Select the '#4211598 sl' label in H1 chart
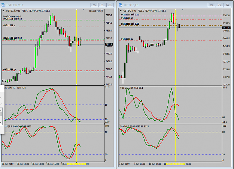Image resolution: width=234 pixels, height=169 pixels. point(127,18)
